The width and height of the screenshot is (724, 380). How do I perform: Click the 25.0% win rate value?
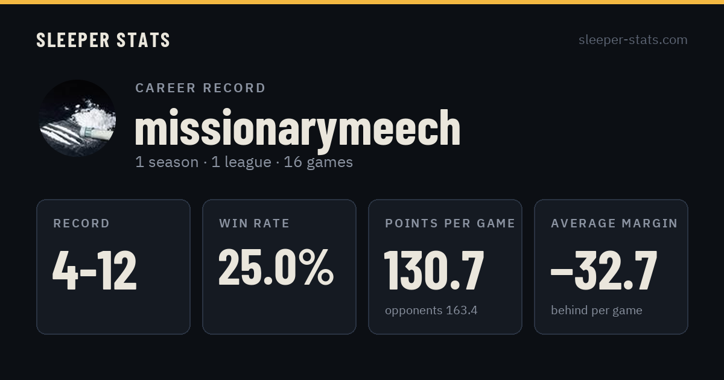pyautogui.click(x=276, y=267)
